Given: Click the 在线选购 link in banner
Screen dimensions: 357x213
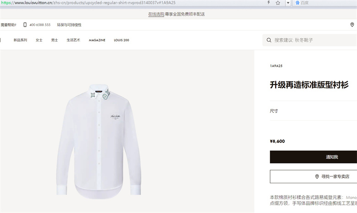Looking at the screenshot, I should click(x=156, y=14).
